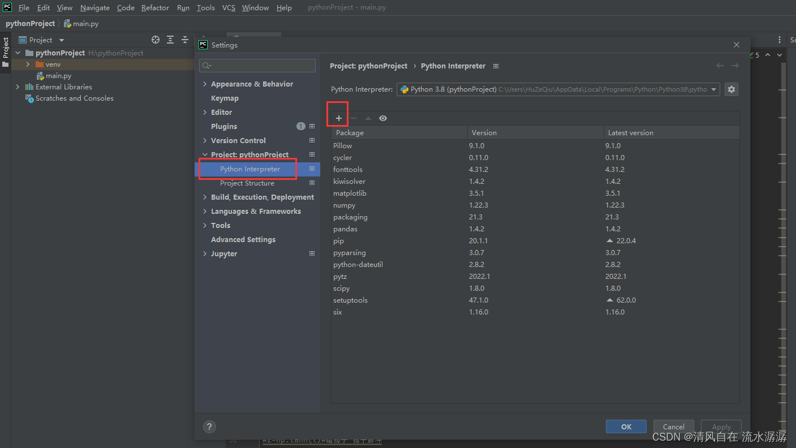Expand Languages & Frameworks section

(x=205, y=211)
